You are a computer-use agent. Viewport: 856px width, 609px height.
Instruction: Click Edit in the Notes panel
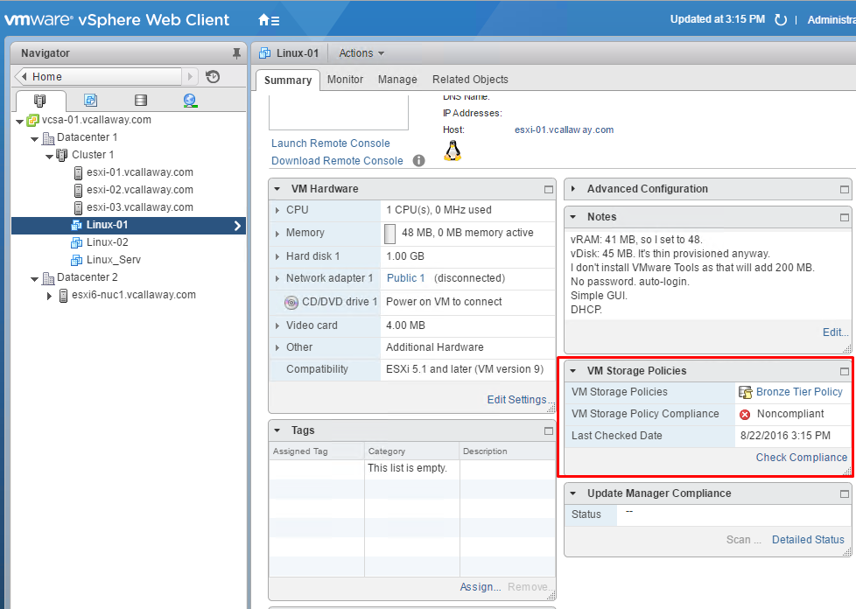tap(835, 332)
